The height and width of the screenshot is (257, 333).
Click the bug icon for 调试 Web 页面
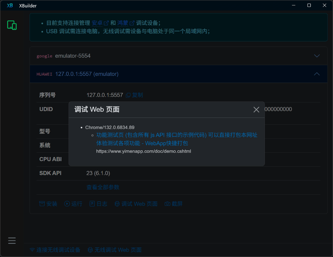point(117,204)
